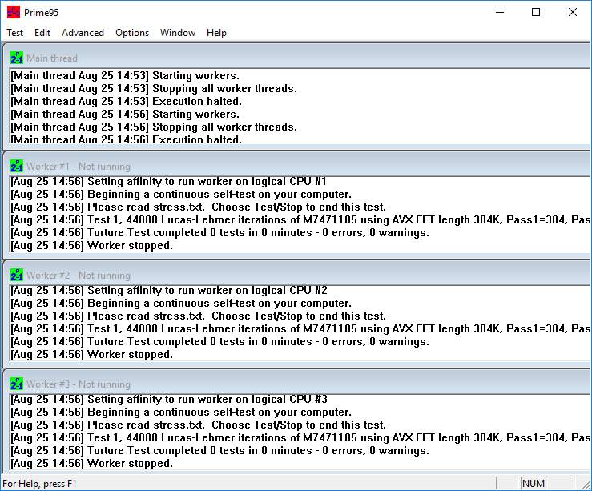The width and height of the screenshot is (592, 491).
Task: Click the Worker #2 window icon
Action: coord(17,275)
